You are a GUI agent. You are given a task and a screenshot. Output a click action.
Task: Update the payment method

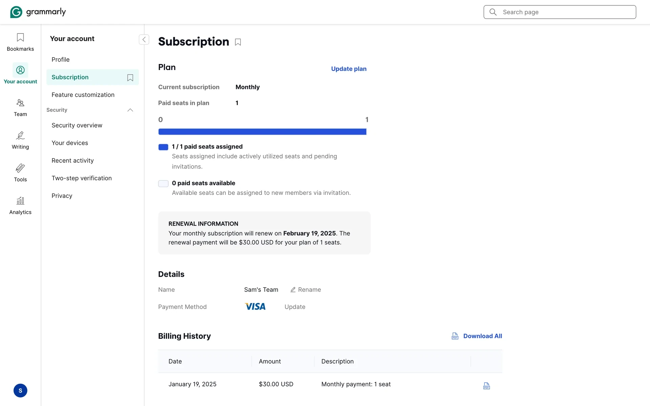[295, 307]
